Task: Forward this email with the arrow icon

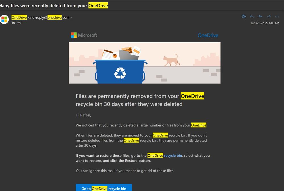Action: [269, 16]
